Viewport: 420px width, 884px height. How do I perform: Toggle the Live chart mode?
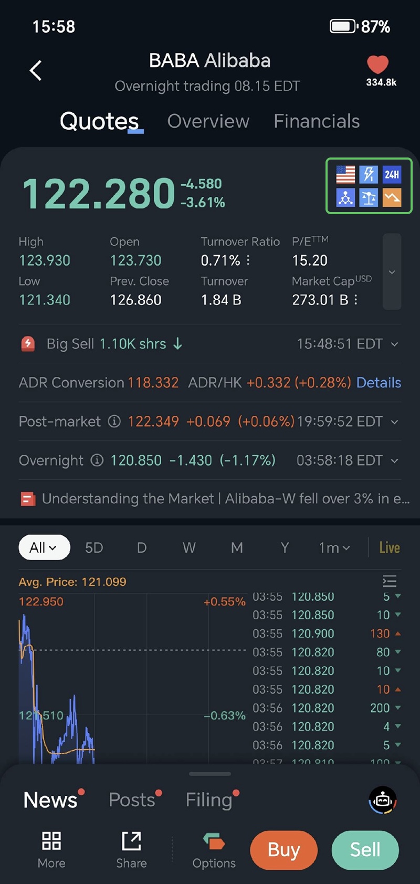pos(389,548)
